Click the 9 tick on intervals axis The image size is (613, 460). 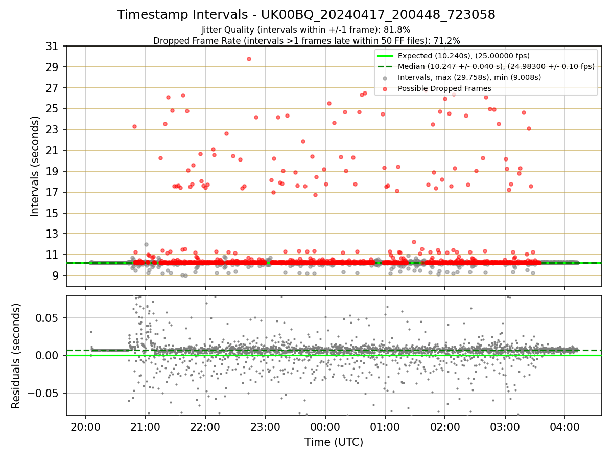(x=55, y=275)
